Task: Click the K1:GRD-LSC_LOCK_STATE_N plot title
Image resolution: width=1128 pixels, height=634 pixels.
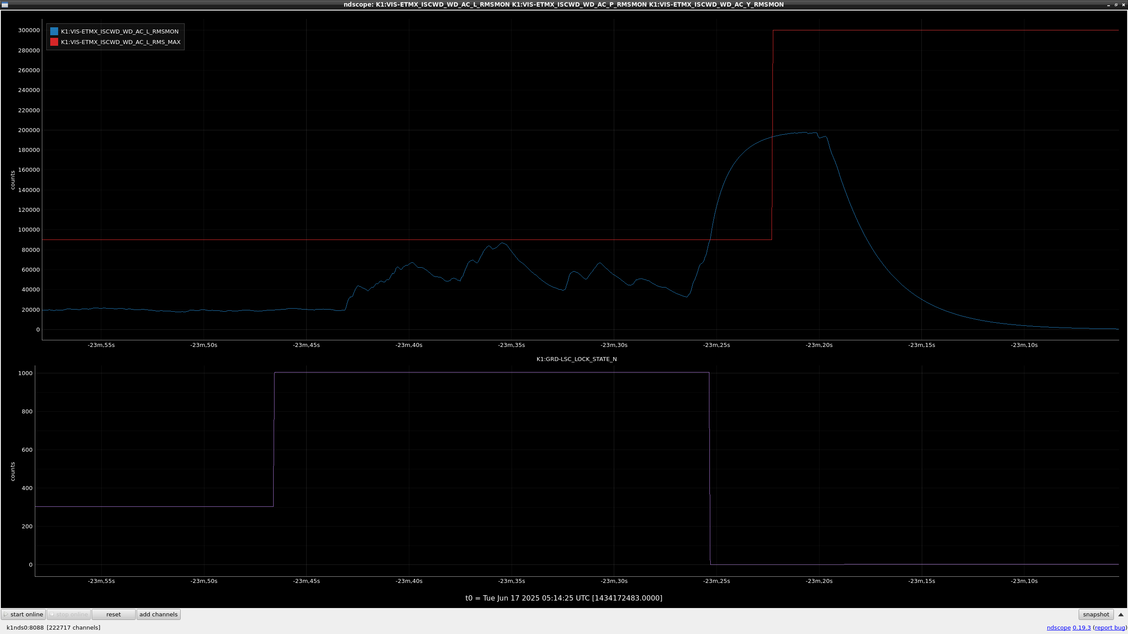Action: (576, 359)
